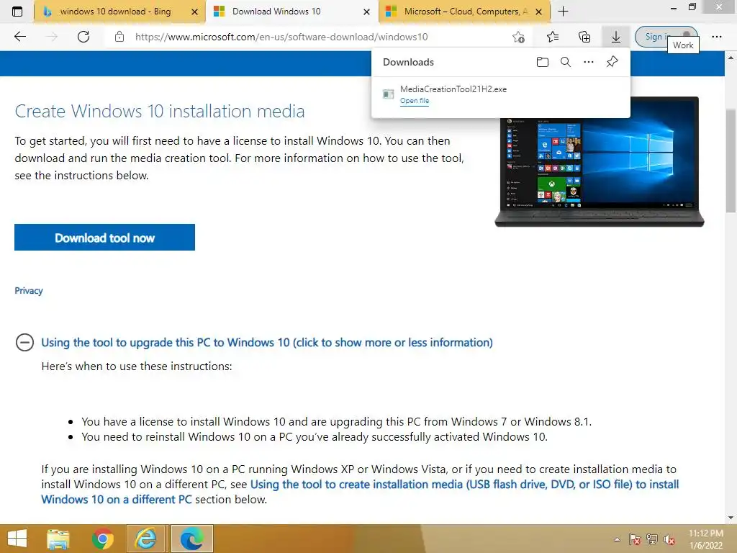Click the scrollbar down arrow
Viewport: 737px width, 553px height.
731,518
